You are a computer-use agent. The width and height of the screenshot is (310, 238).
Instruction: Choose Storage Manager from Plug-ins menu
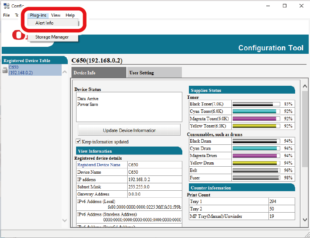click(52, 37)
